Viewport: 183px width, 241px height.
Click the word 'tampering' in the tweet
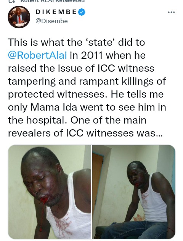pos(32,81)
